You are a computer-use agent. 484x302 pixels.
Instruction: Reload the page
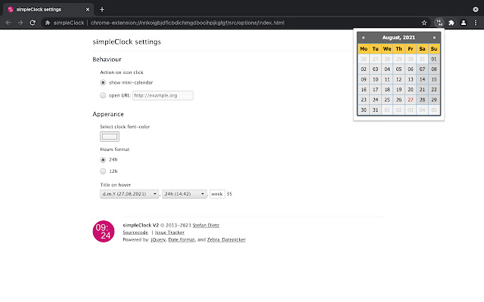(x=33, y=23)
